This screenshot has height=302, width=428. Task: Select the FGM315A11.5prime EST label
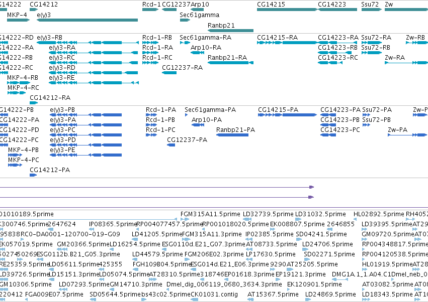point(210,214)
